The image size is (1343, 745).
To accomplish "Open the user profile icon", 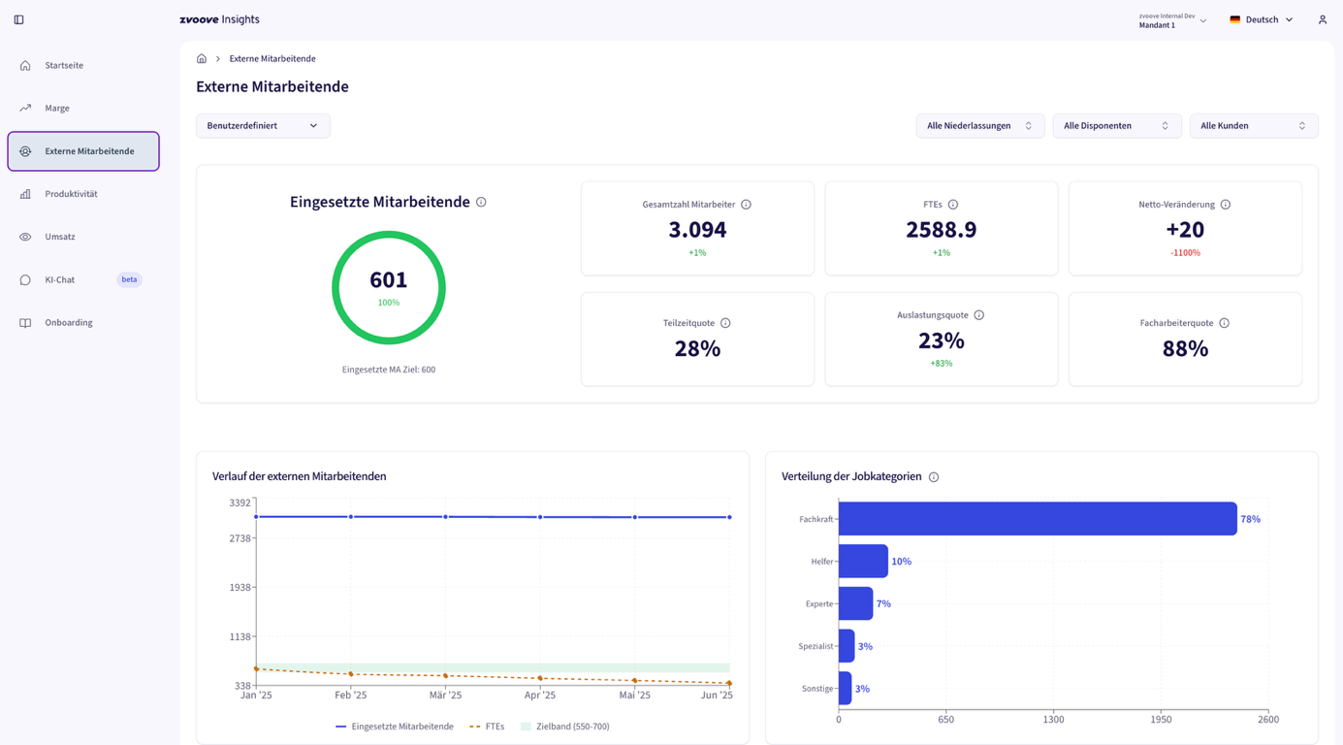I will 1322,19.
